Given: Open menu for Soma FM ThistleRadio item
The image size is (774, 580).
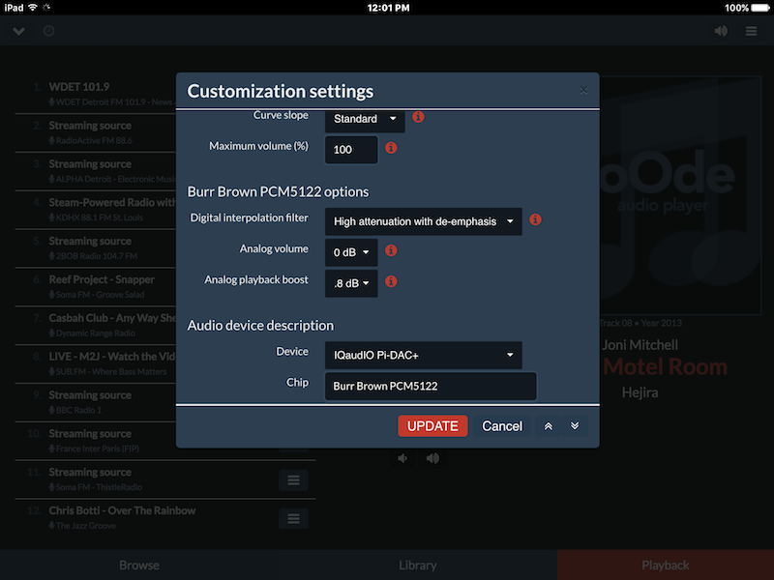Looking at the screenshot, I should [x=294, y=479].
